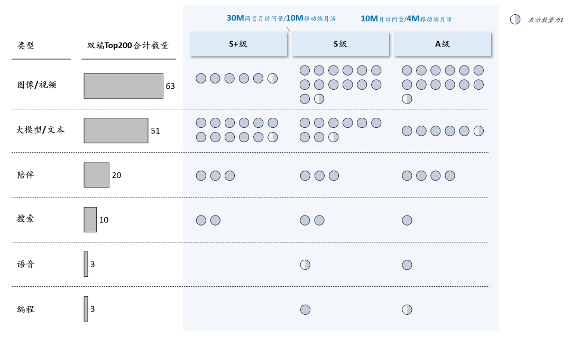Click the gray bar labeled 51

(116, 130)
